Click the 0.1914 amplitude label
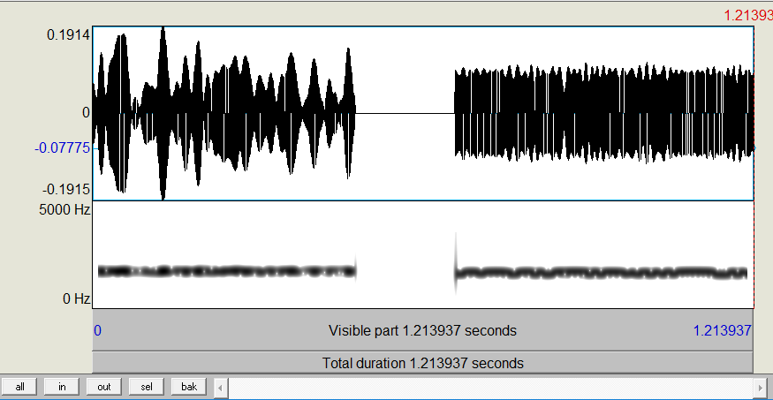Viewport: 773px width, 400px height. 69,34
